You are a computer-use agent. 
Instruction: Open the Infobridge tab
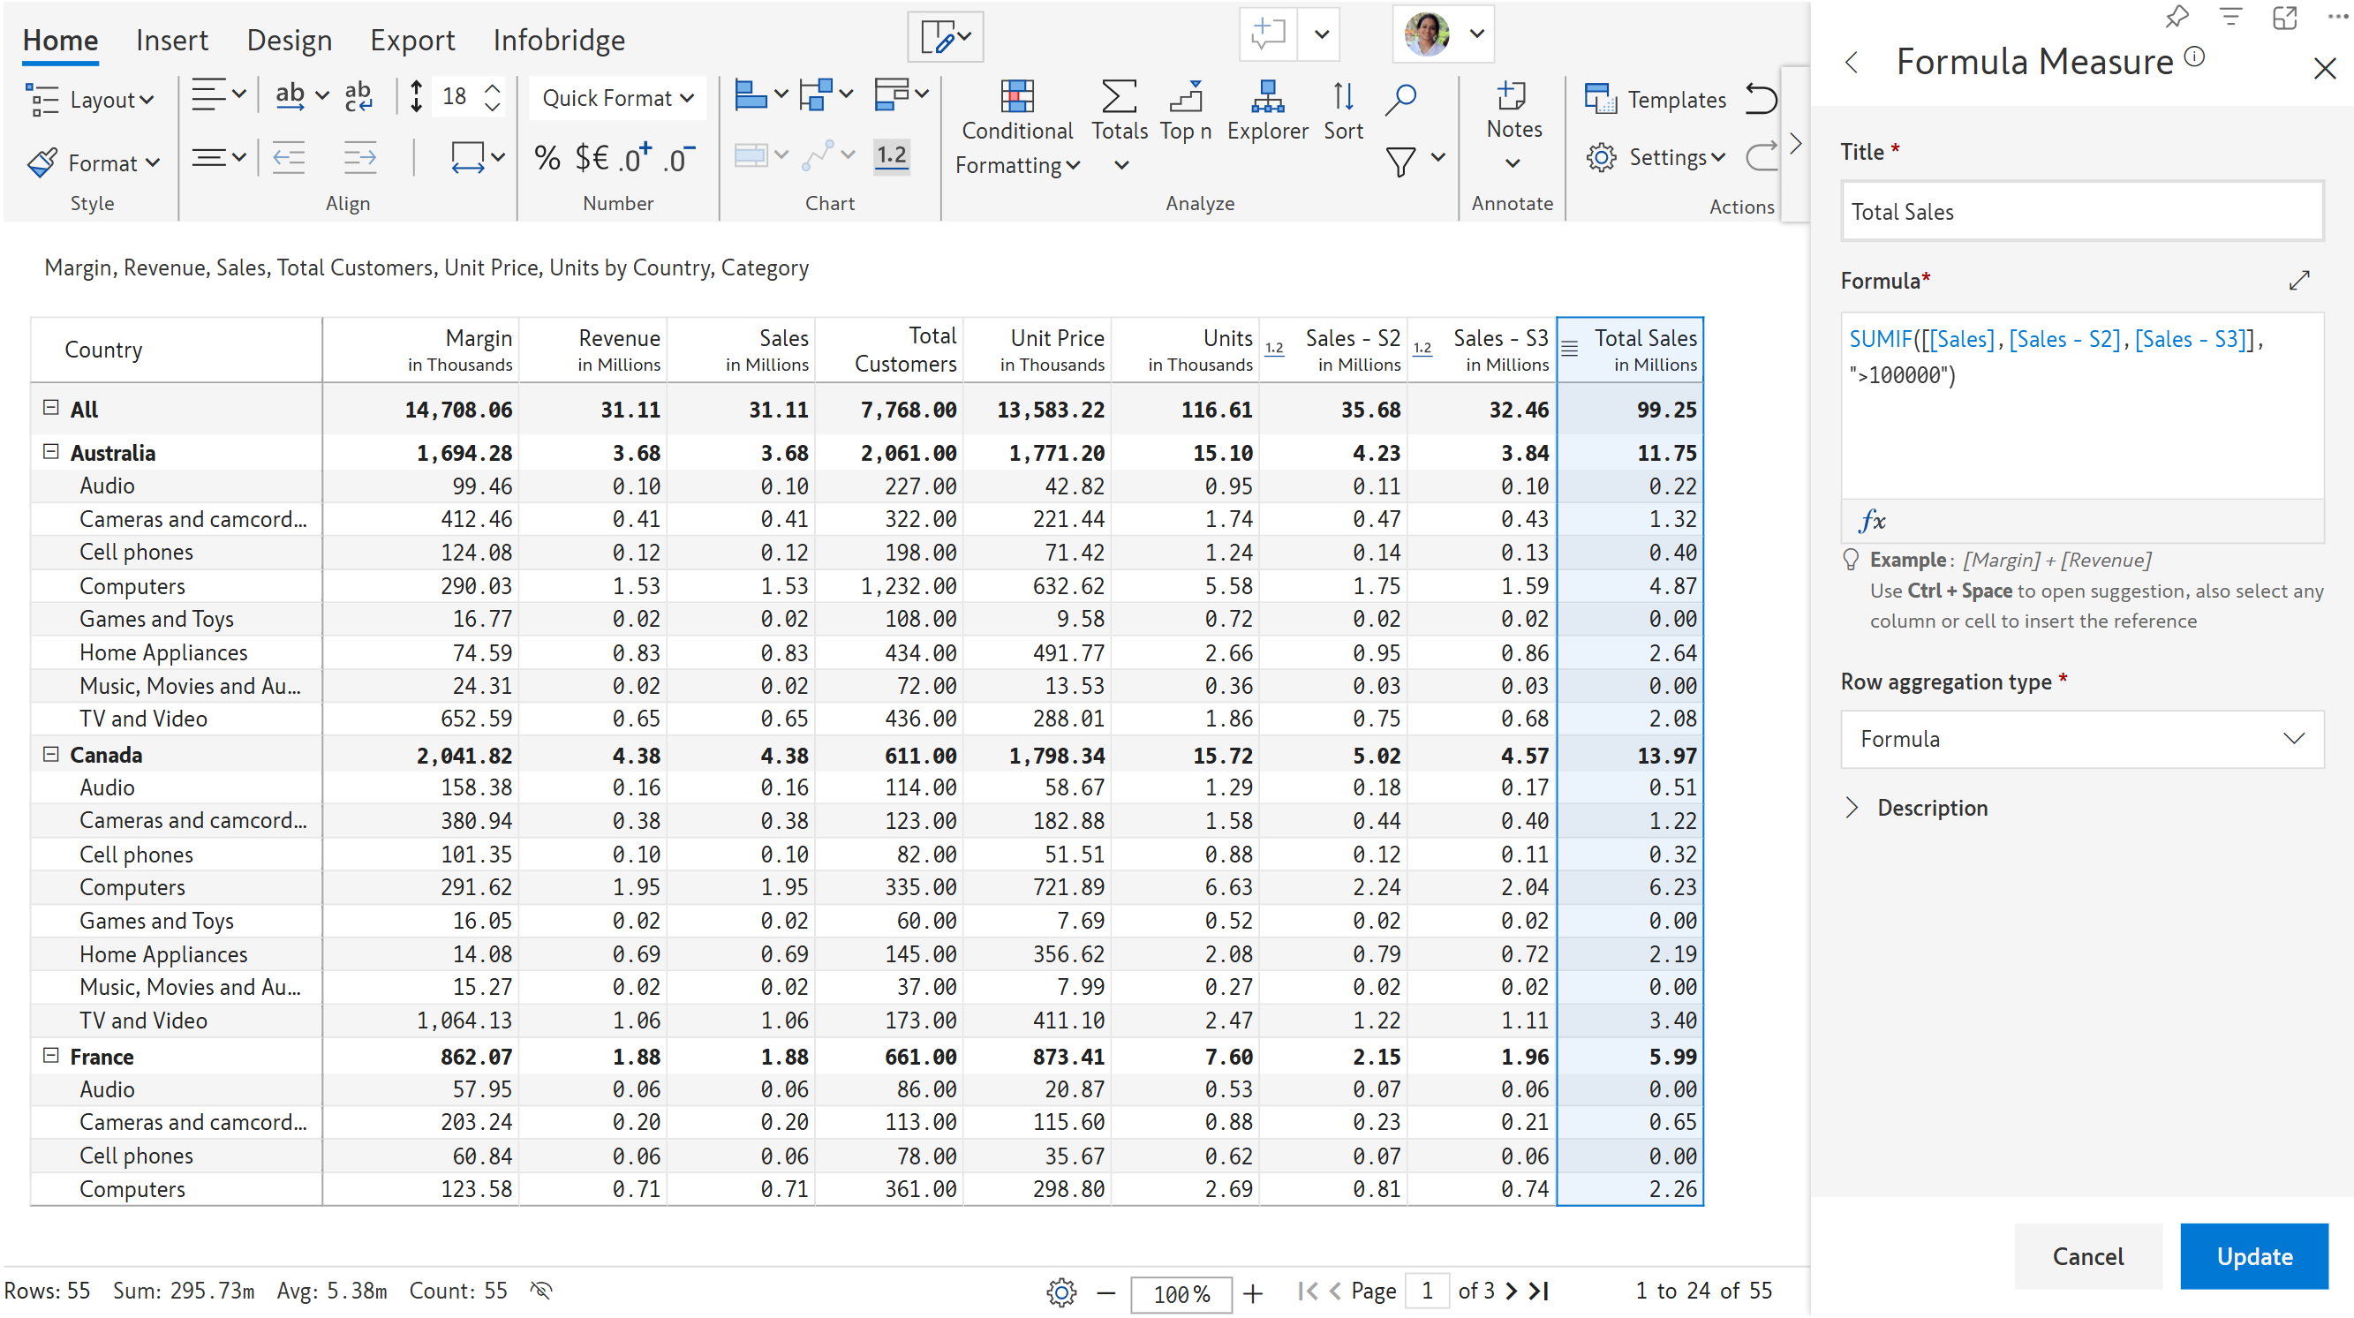click(558, 41)
